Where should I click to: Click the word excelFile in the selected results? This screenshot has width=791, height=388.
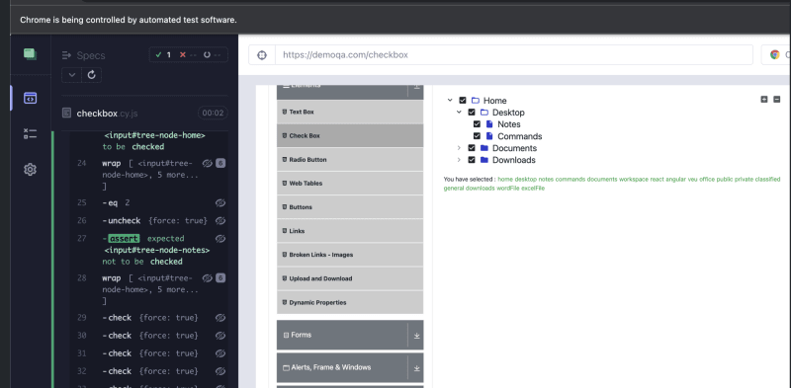(x=533, y=189)
